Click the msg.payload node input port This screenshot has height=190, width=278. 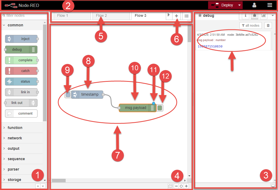point(119,108)
